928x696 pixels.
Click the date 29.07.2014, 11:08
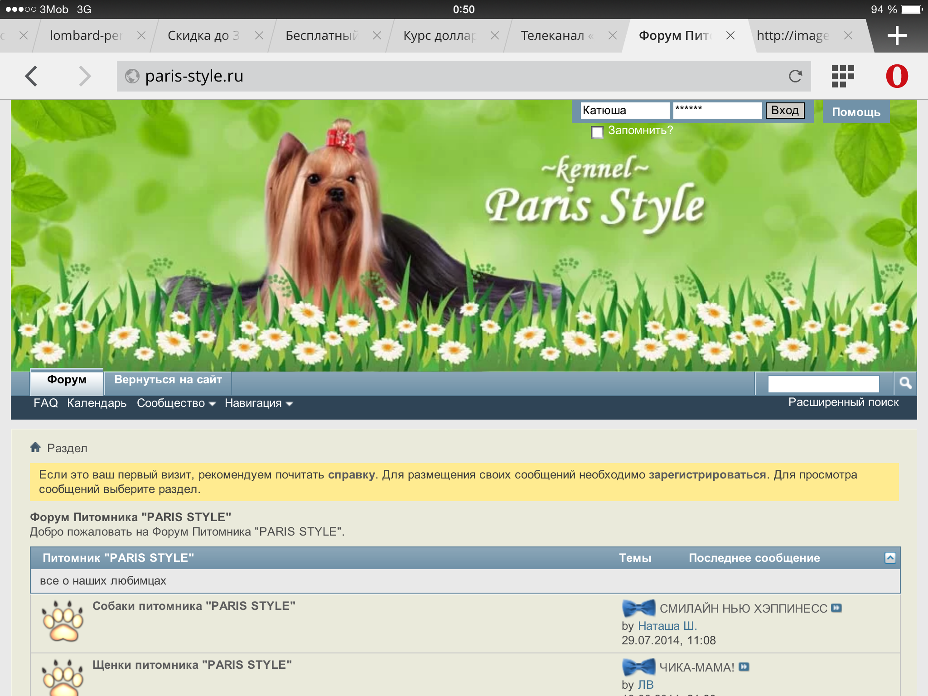[668, 640]
